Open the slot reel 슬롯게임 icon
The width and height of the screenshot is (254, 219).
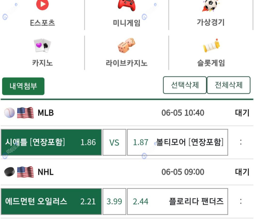[x=211, y=46]
